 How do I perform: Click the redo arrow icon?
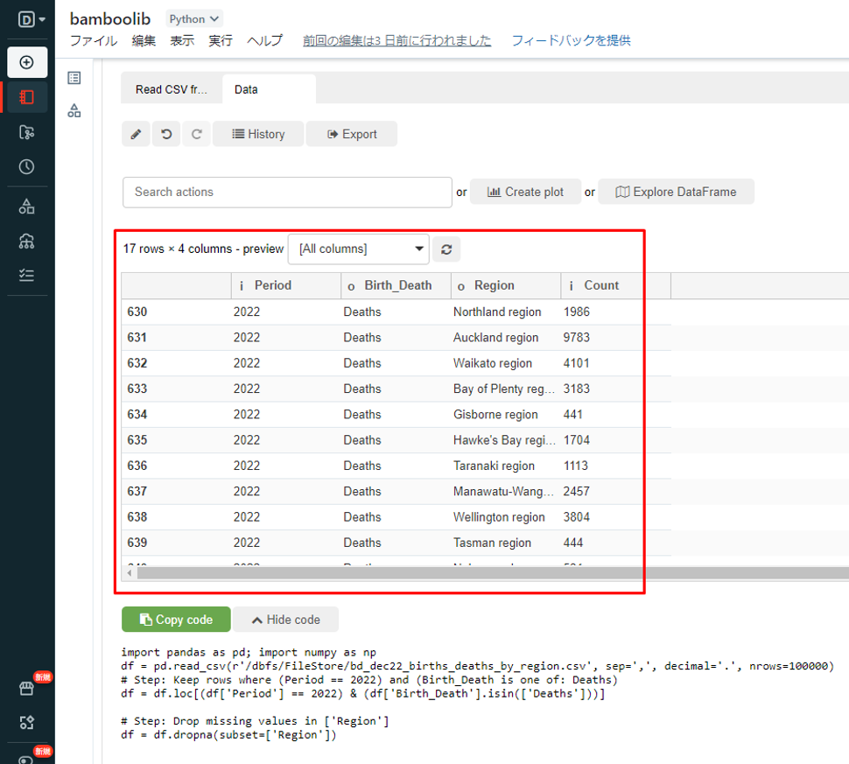(x=197, y=134)
